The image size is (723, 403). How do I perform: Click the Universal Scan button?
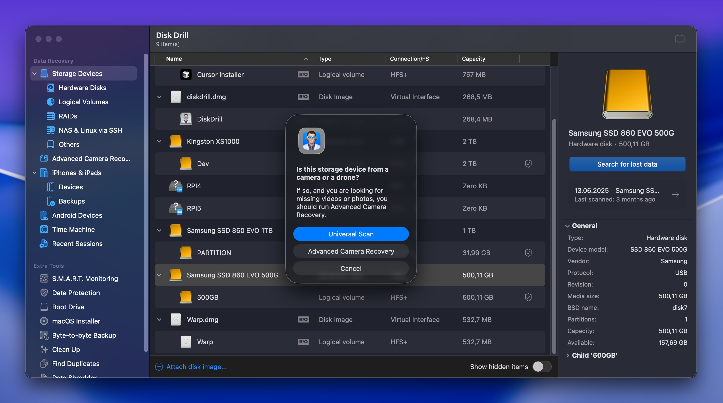(x=351, y=234)
